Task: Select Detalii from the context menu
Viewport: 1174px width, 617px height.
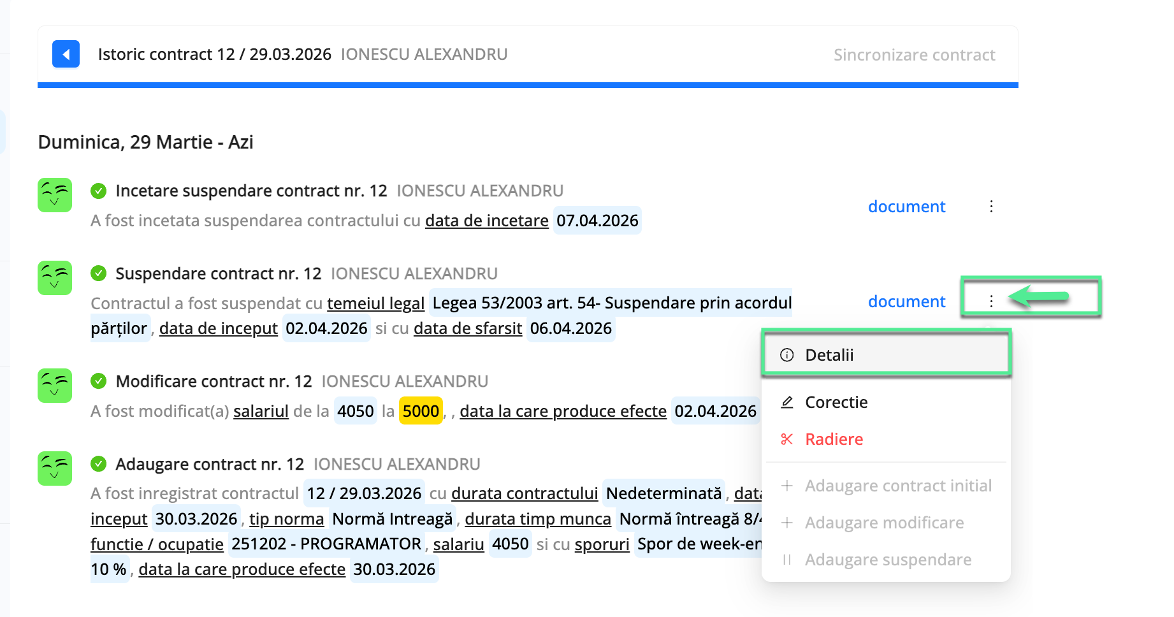Action: click(829, 354)
